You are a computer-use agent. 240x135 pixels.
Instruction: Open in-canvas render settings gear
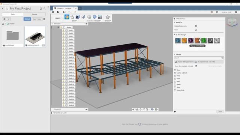pos(94,17)
